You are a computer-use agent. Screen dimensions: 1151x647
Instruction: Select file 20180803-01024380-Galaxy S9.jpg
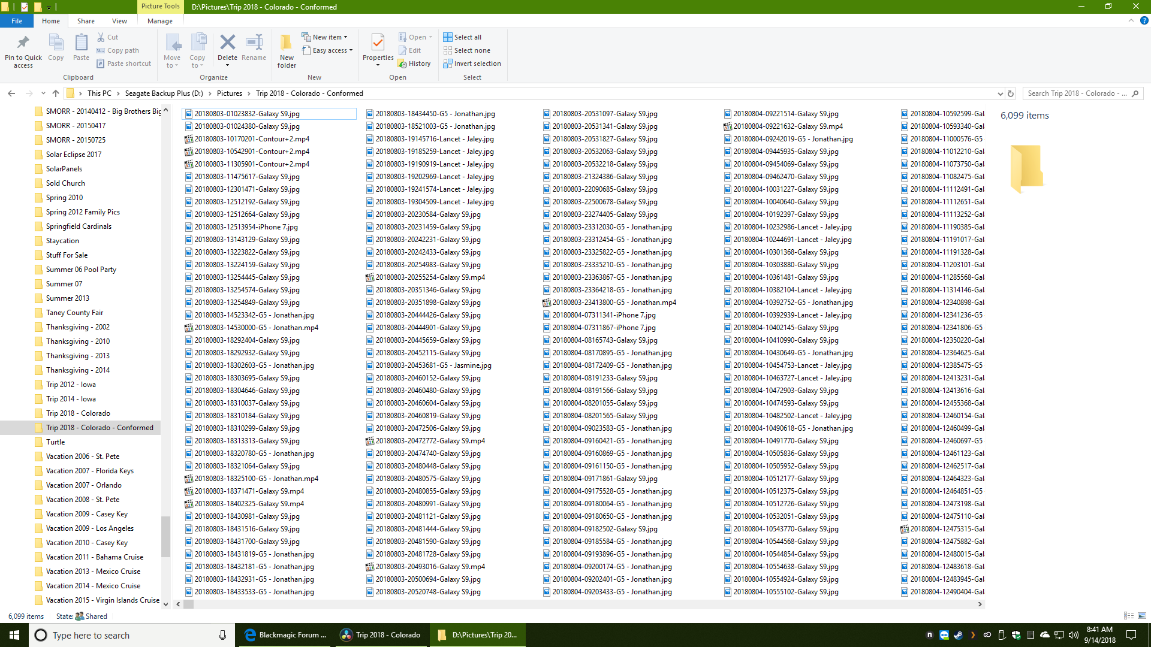[247, 126]
